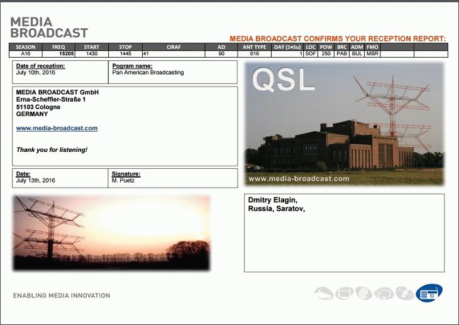
Task: Click the sunset antenna photo
Action: click(x=111, y=232)
